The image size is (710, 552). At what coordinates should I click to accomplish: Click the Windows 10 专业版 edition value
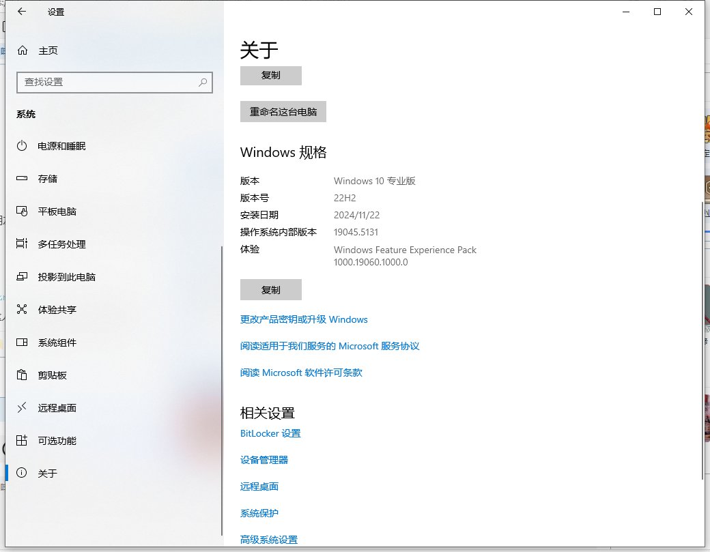point(375,181)
